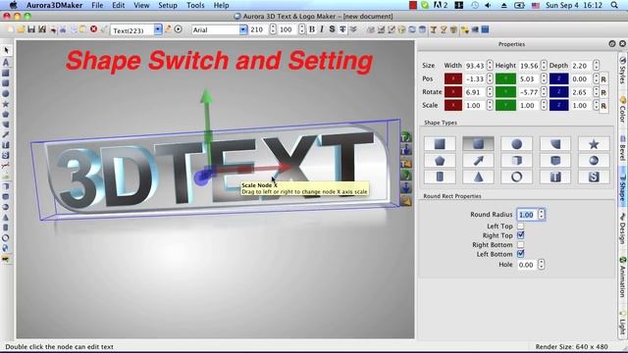Switch to the Color side tab
628x353 pixels.
pos(623,109)
